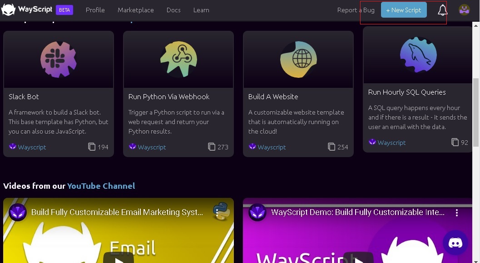The image size is (480, 263).
Task: Click the Slack bot framework description
Action: tap(59, 122)
